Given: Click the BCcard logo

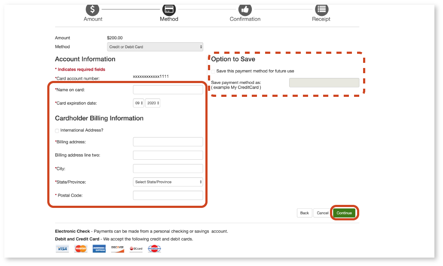Looking at the screenshot, I should tap(136, 249).
